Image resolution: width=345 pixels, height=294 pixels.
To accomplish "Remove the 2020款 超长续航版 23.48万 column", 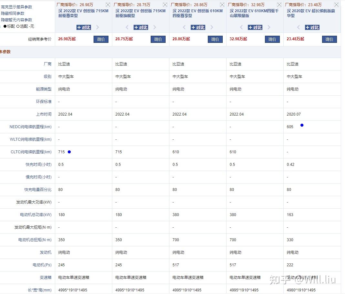I will click(x=336, y=5).
